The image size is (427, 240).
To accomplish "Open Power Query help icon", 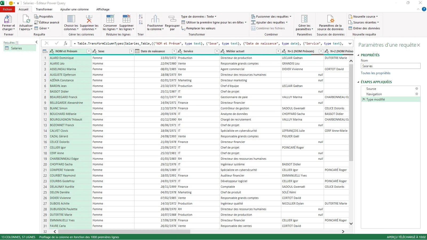I will coord(424,9).
